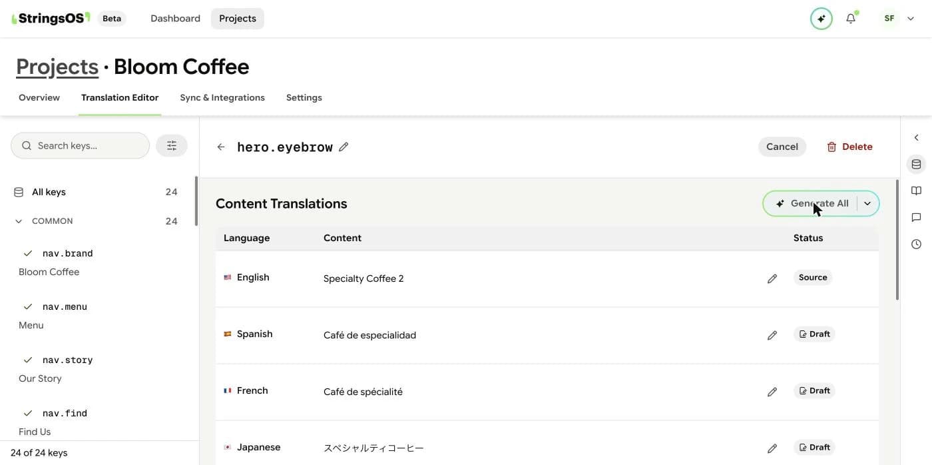
Task: Click the SF user avatar
Action: point(889,19)
